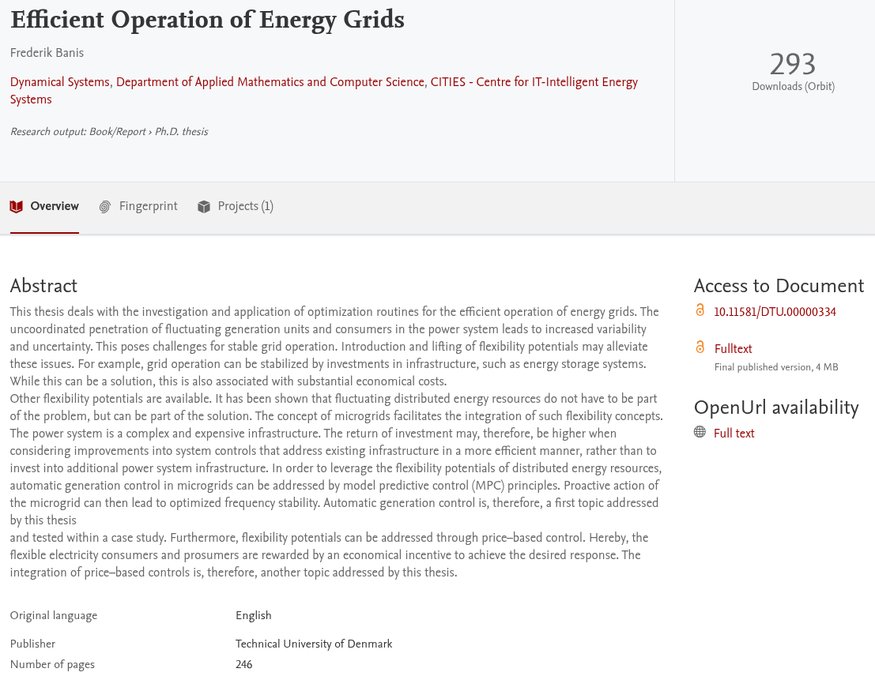Open the Dynamical Systems link
This screenshot has height=676, width=875.
point(59,82)
